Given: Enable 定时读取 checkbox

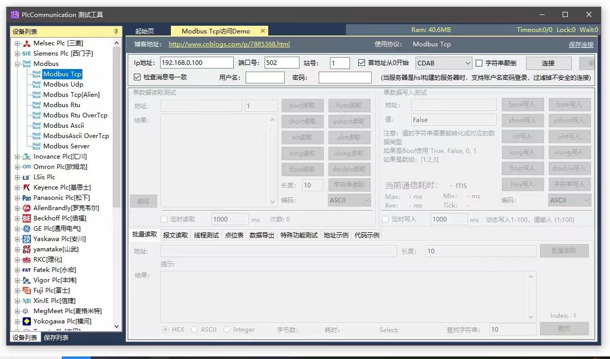Looking at the screenshot, I should [164, 219].
